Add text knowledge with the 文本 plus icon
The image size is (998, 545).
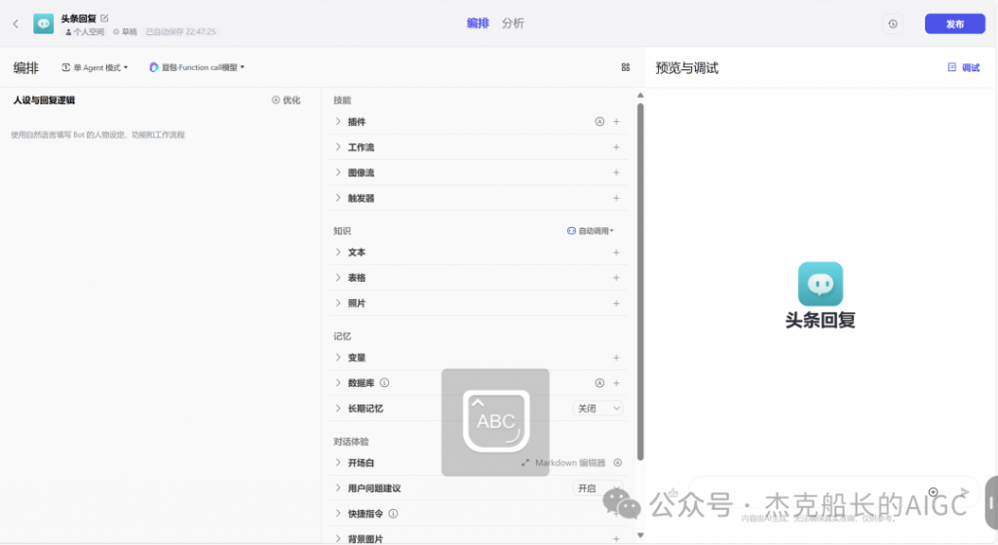(616, 253)
